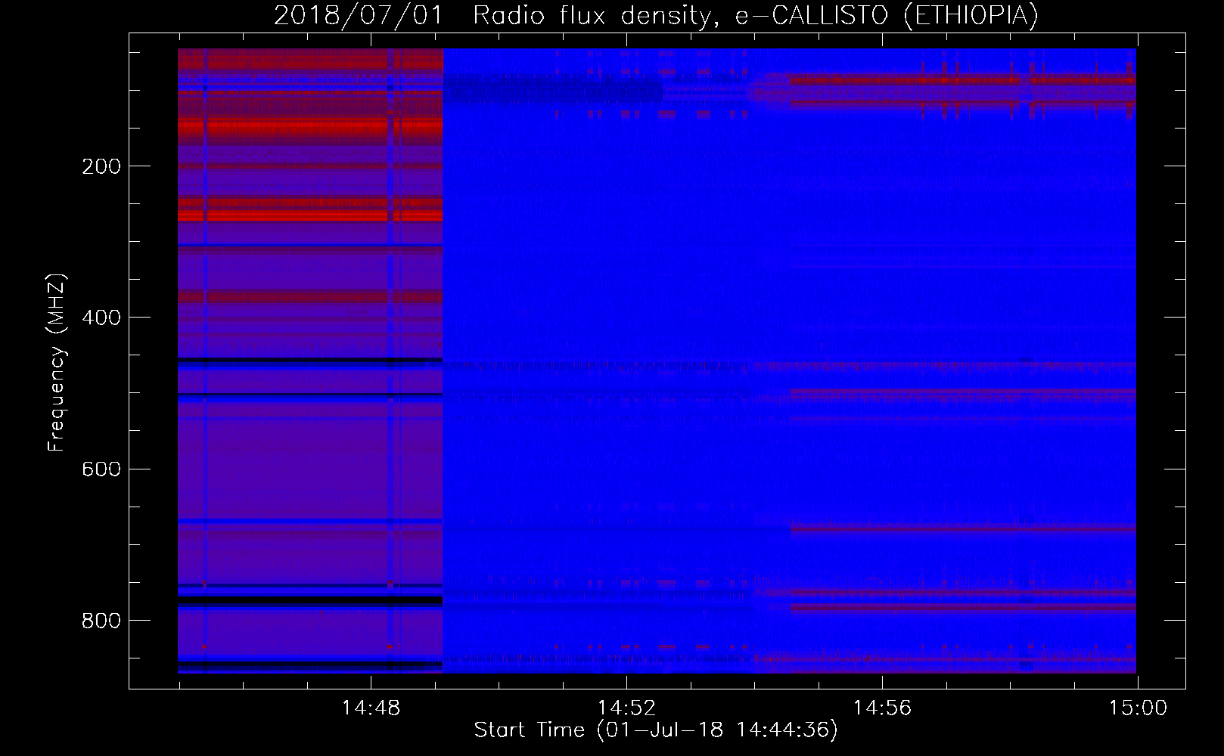Click the 400 frequency tick label
This screenshot has height=756, width=1224.
(101, 318)
